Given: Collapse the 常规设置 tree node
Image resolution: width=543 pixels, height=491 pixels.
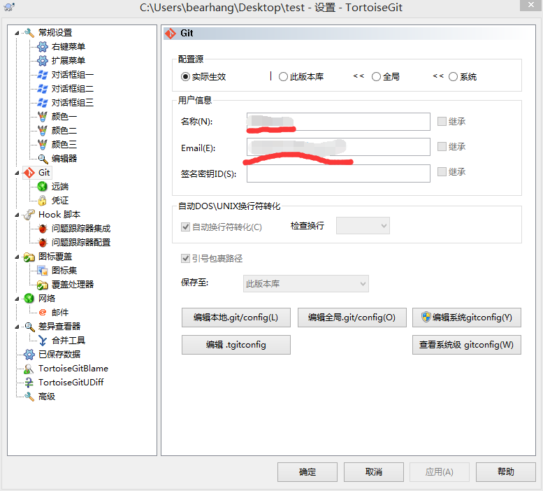Looking at the screenshot, I should [17, 34].
